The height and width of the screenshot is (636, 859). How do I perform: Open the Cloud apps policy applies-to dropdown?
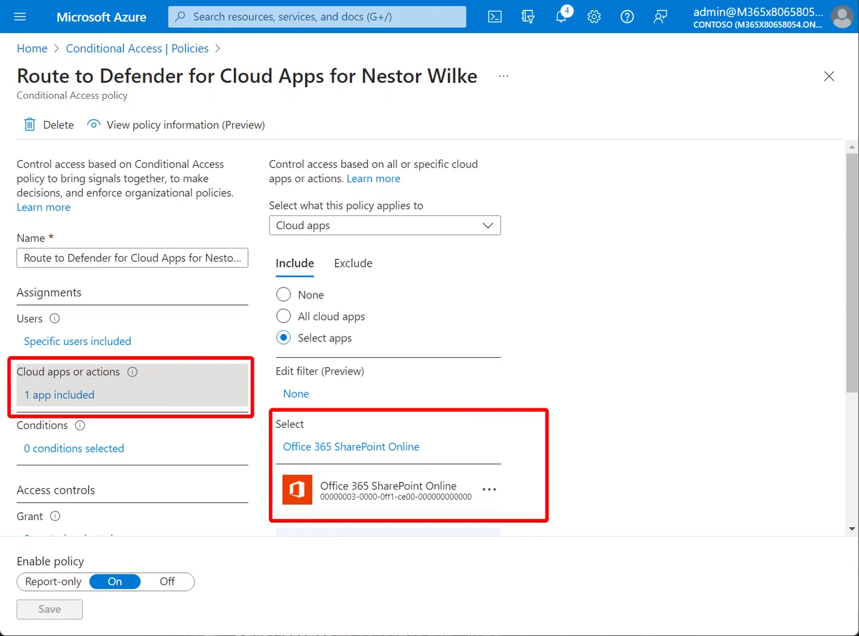click(385, 225)
